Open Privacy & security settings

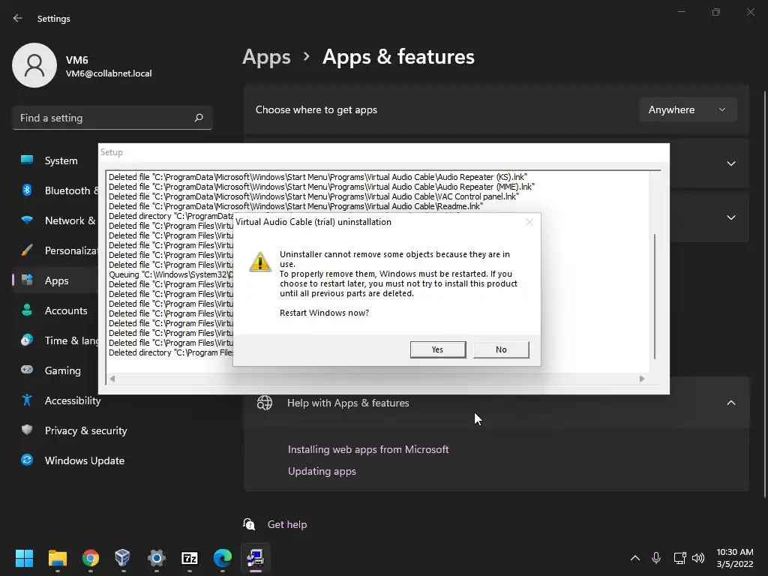click(112, 430)
